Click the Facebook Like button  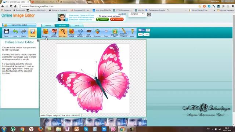(x=142, y=30)
